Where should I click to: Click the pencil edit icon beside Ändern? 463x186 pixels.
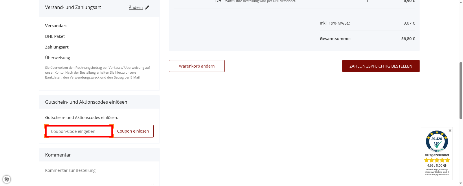(x=147, y=7)
